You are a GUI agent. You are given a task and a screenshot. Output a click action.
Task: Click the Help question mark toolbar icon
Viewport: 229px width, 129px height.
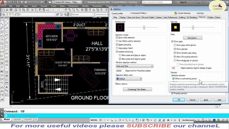106,10
